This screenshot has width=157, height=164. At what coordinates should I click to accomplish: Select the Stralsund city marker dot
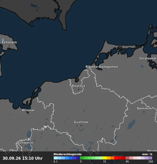(x=147, y=62)
